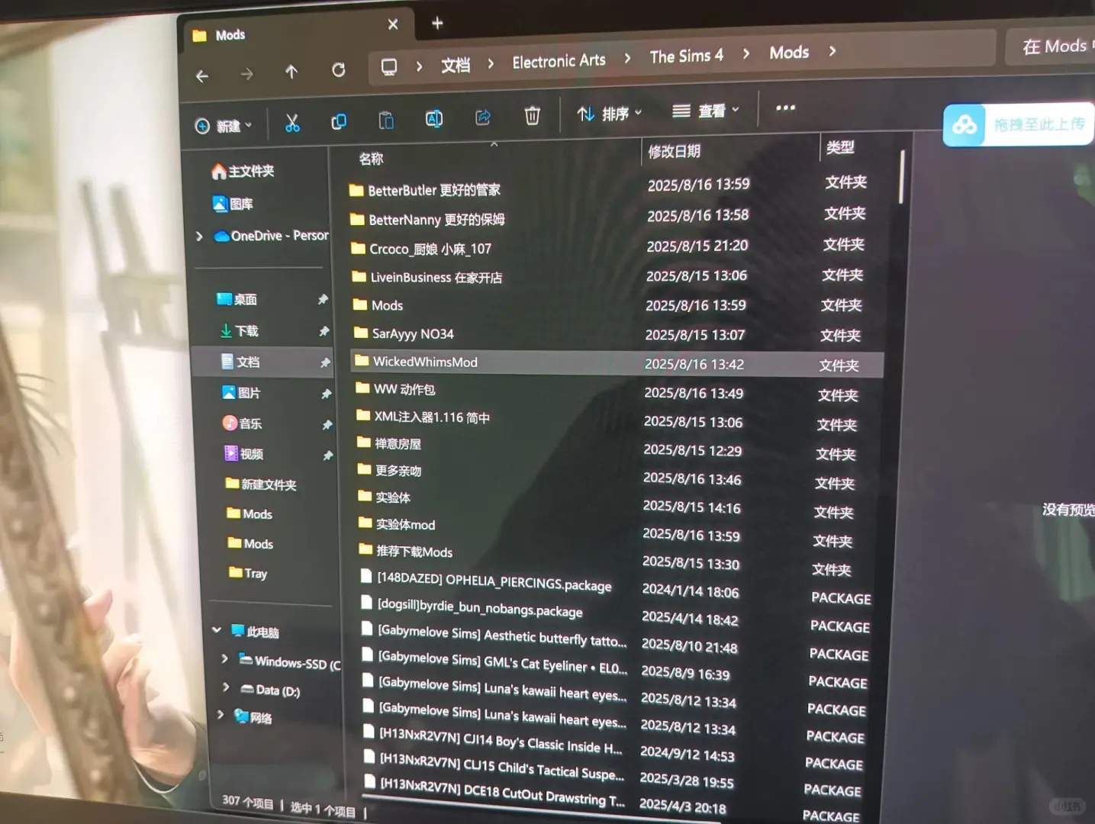
Task: Collapse the 此电脑 tree node
Action: point(217,630)
